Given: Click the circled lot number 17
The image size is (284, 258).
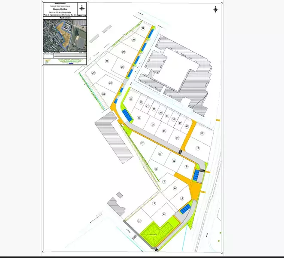Looking at the screenshot, I should click(198, 148).
